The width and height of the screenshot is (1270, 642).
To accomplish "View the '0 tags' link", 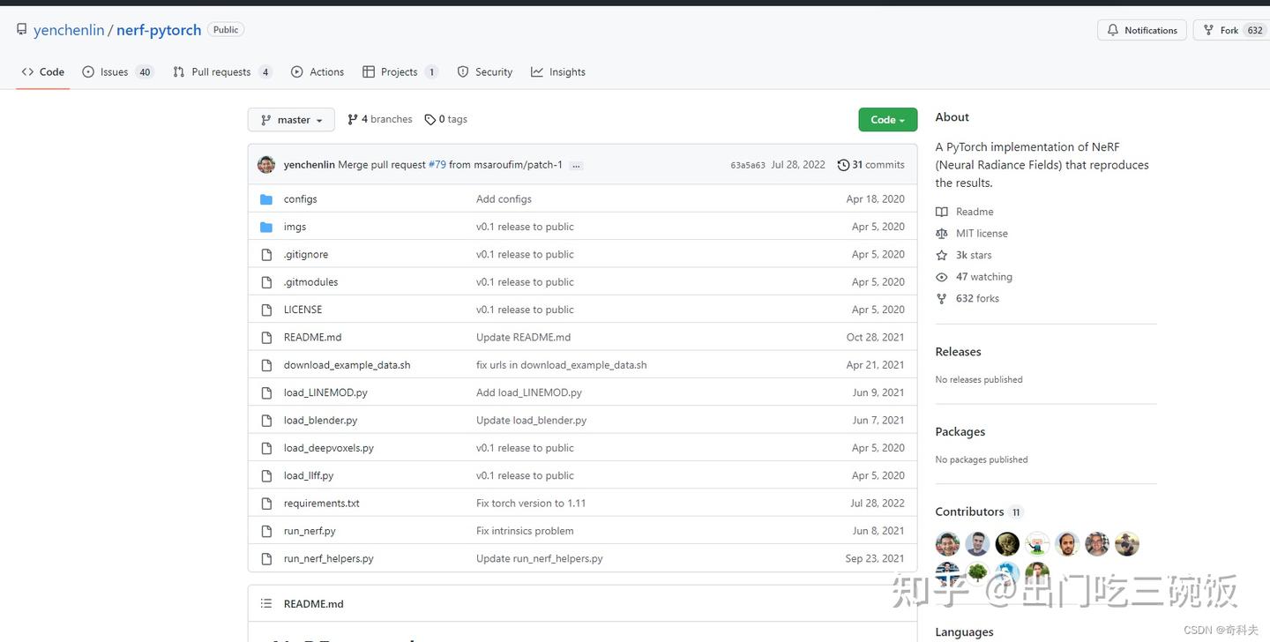I will point(446,119).
